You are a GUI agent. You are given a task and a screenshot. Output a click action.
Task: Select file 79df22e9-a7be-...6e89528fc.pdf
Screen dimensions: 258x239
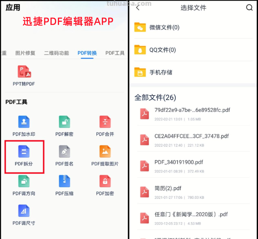click(193, 114)
